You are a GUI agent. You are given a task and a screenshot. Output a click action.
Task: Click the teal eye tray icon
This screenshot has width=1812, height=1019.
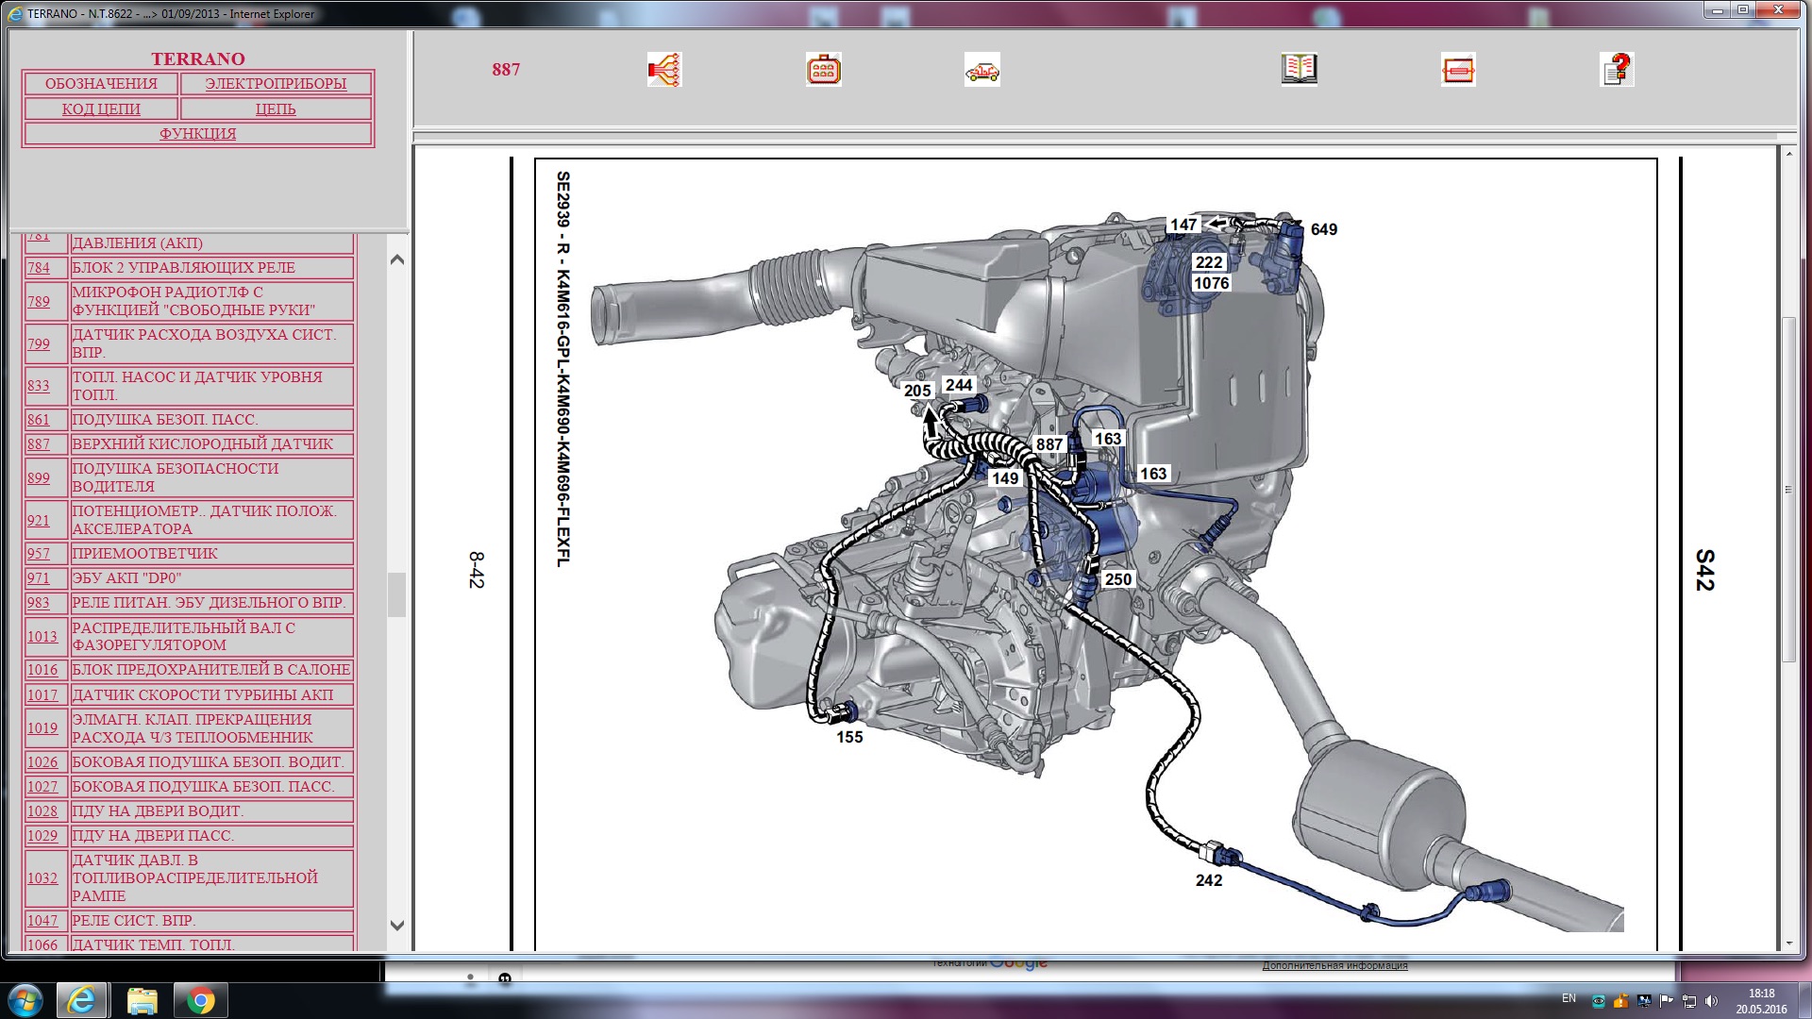tap(1598, 1001)
